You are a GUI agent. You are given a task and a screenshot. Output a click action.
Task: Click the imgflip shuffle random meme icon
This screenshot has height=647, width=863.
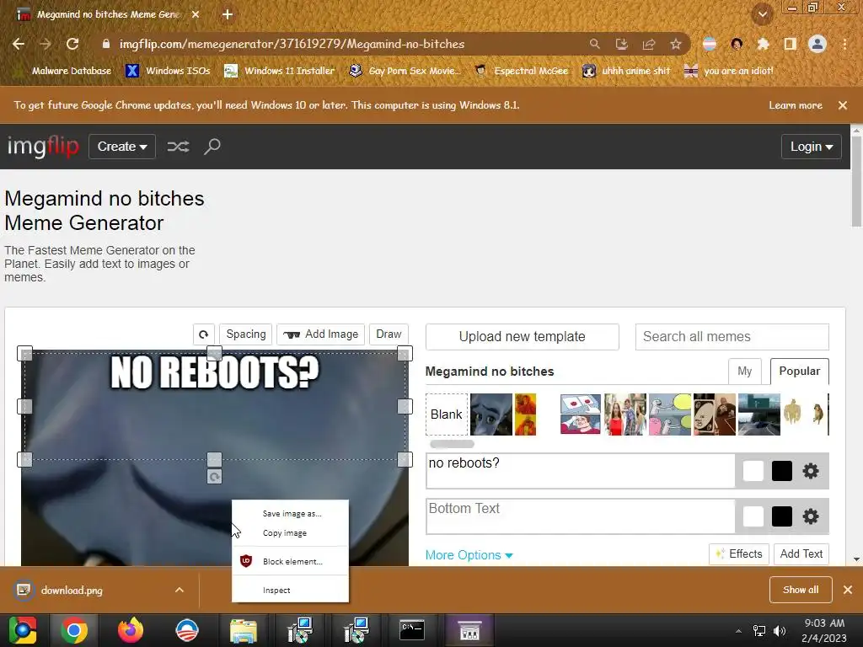click(x=179, y=147)
